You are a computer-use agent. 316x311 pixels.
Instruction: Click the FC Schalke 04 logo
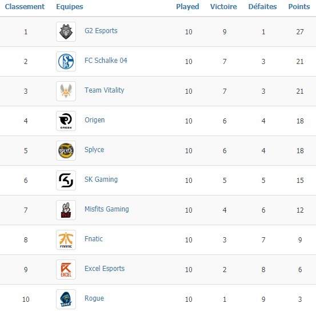coord(66,62)
